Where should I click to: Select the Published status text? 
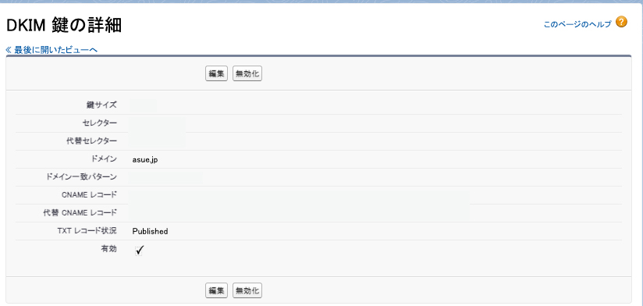pos(150,231)
